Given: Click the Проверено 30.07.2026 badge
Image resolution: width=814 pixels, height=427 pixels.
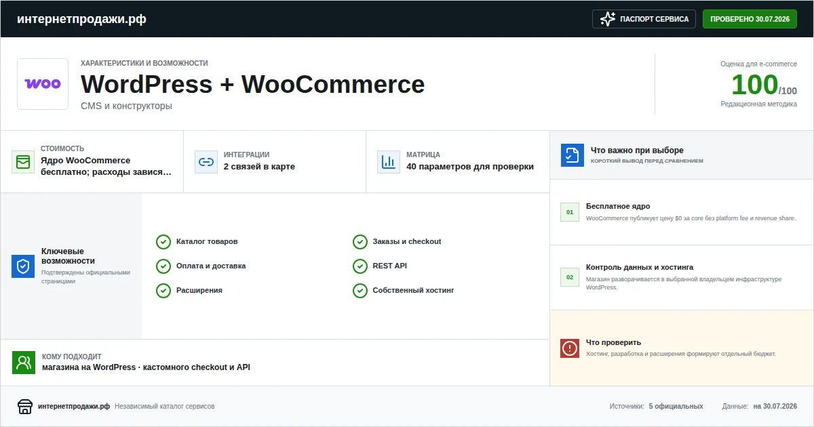Looking at the screenshot, I should (x=750, y=19).
